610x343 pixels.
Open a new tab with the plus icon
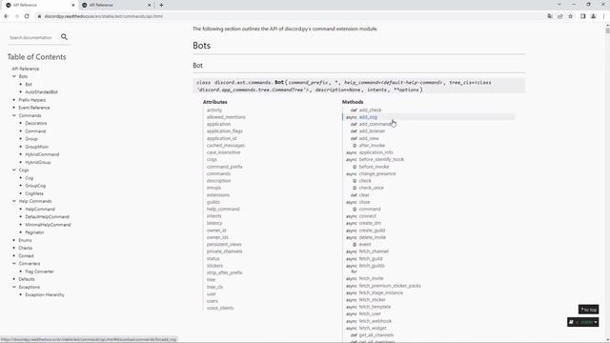161,5
